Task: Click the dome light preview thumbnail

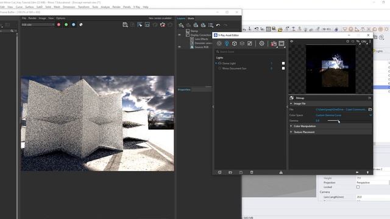Action: [330, 69]
